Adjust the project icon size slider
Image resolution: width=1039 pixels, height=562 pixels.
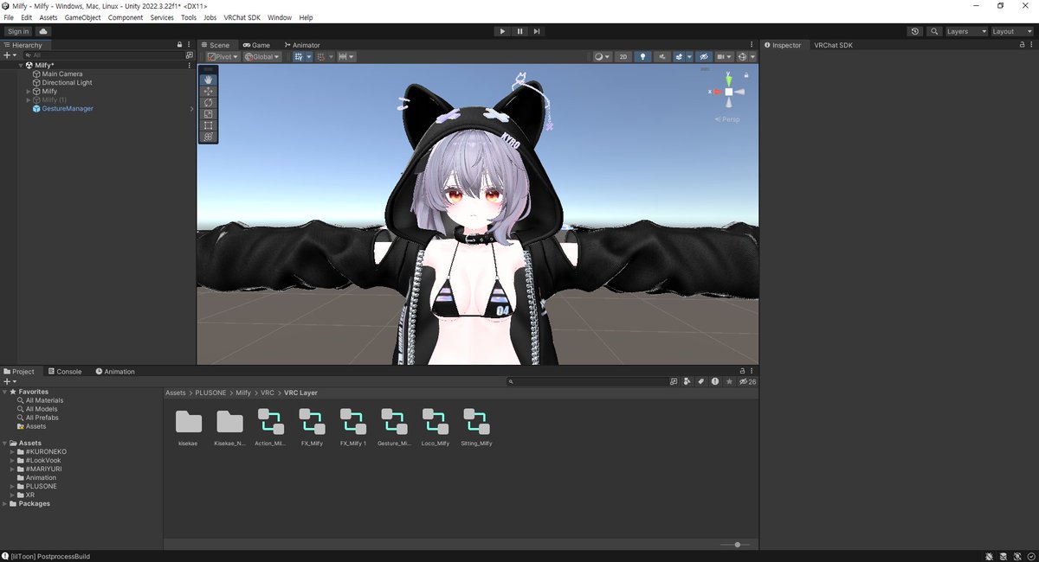point(736,545)
